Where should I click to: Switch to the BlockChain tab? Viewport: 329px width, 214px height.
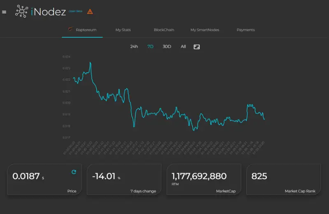tap(164, 30)
